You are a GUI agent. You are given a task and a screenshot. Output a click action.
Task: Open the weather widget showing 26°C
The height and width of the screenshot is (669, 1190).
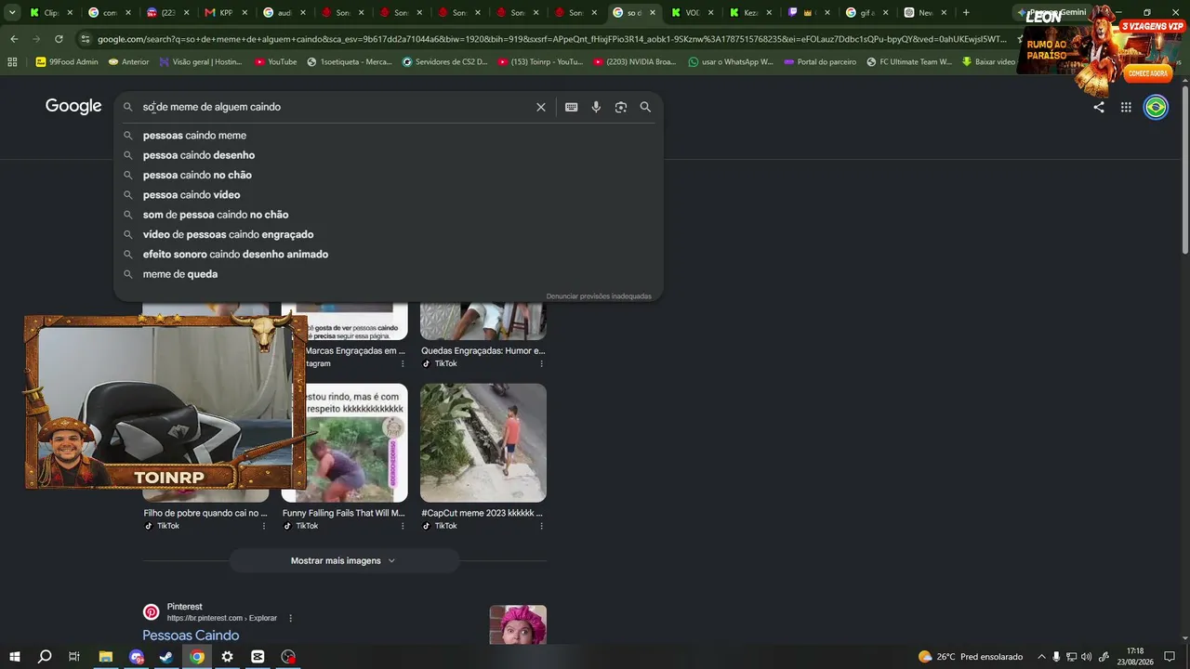pyautogui.click(x=971, y=657)
